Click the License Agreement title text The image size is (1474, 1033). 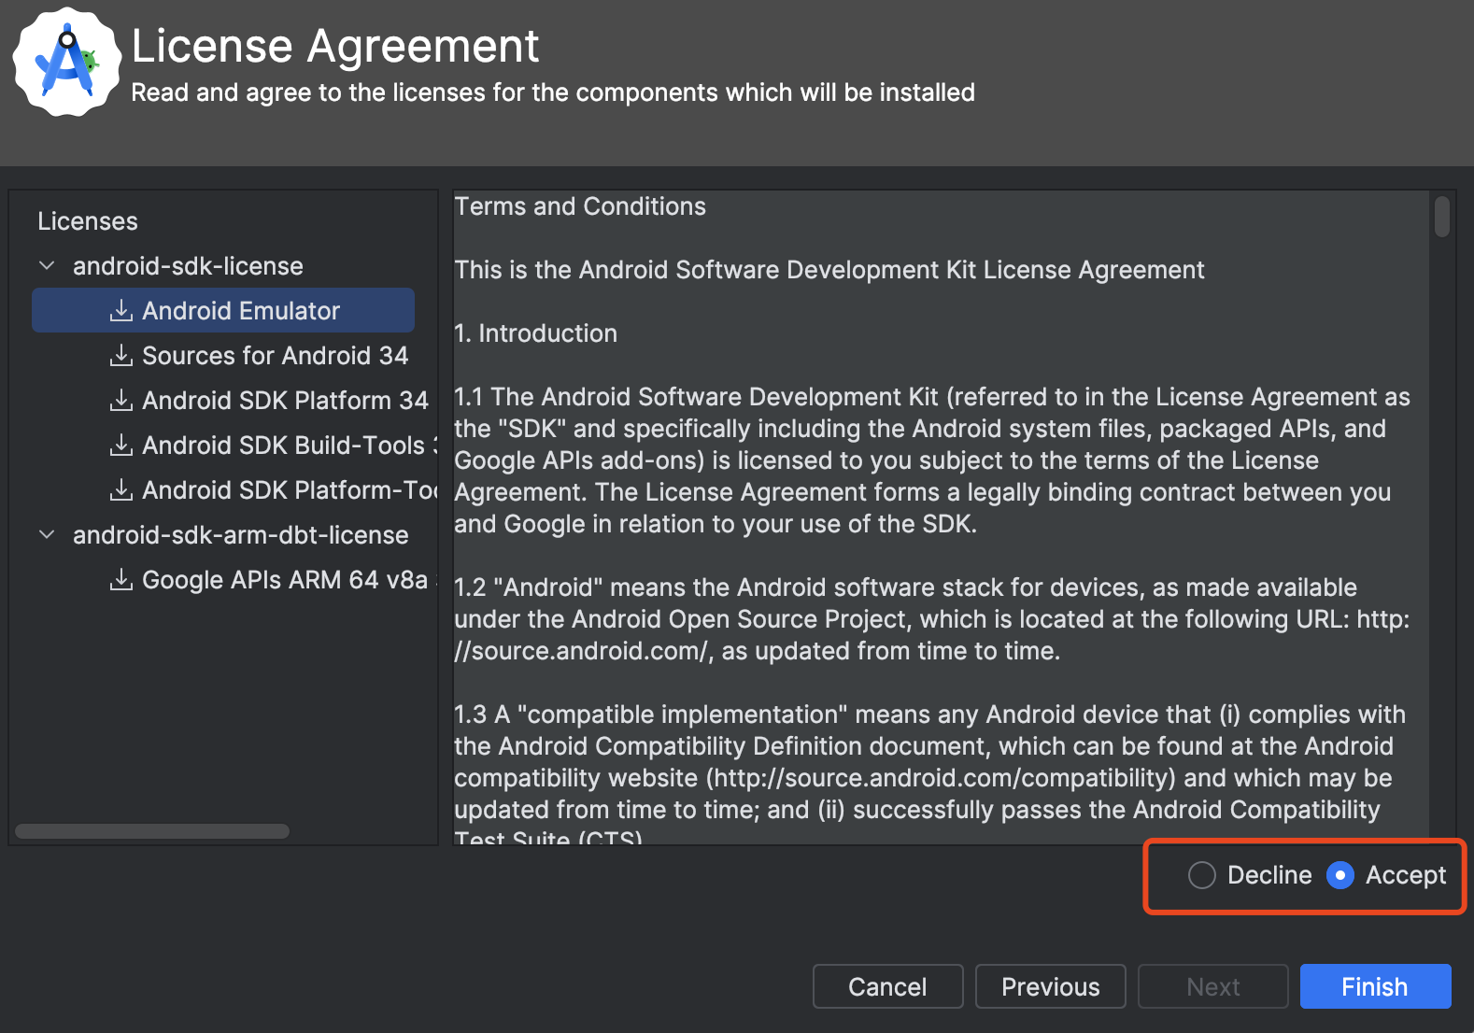pos(335,46)
